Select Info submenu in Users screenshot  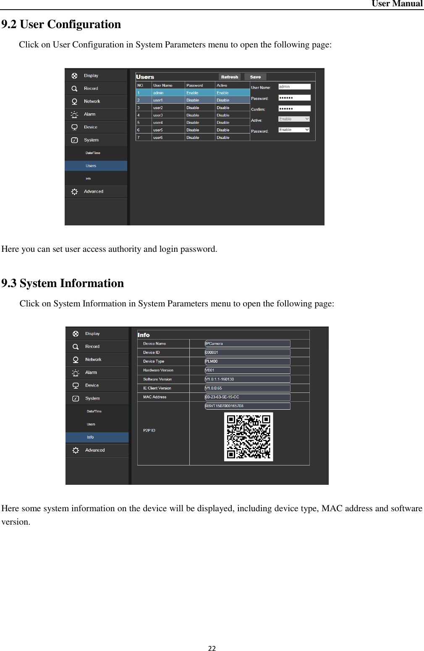click(88, 179)
